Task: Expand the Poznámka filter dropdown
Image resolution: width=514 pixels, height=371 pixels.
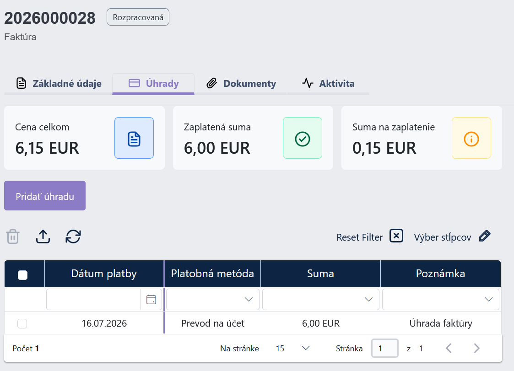Action: [488, 299]
